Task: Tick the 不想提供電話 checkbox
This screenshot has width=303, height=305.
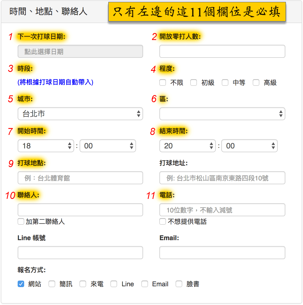Action: click(x=163, y=221)
